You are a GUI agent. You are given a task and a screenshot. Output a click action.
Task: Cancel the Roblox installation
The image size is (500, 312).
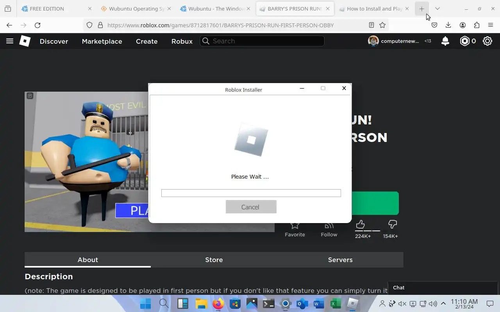pyautogui.click(x=251, y=207)
